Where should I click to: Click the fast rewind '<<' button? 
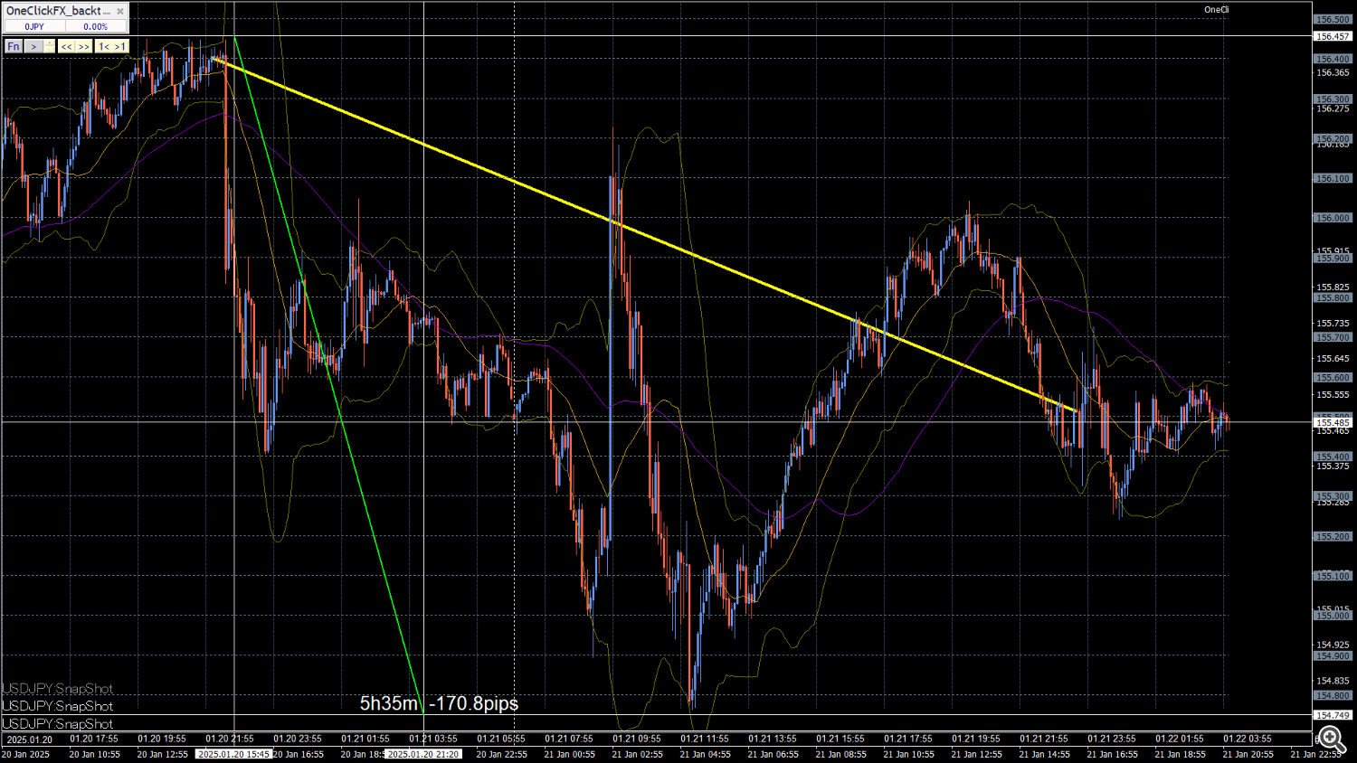[x=66, y=46]
